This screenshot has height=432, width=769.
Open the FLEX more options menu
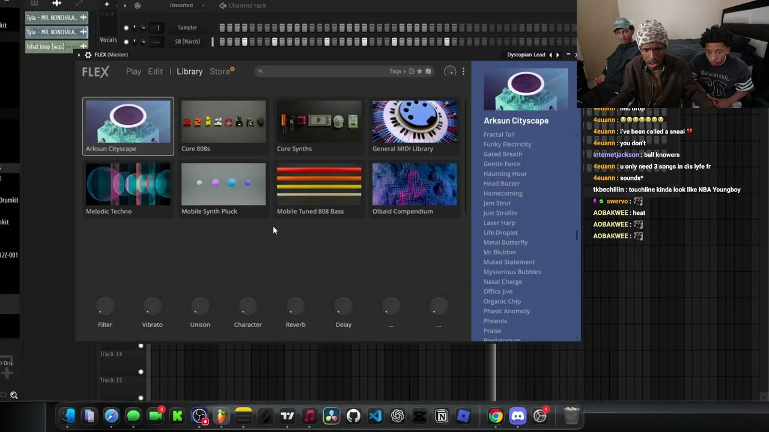point(463,71)
